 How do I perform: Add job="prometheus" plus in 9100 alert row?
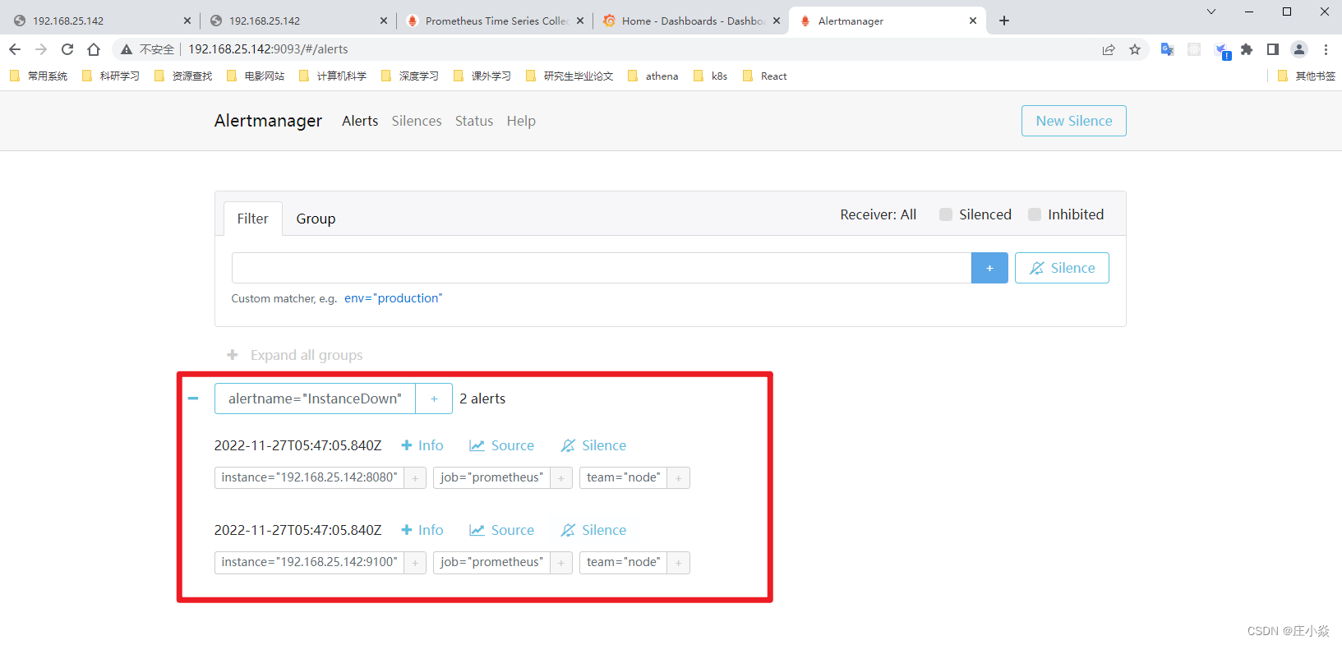(561, 563)
